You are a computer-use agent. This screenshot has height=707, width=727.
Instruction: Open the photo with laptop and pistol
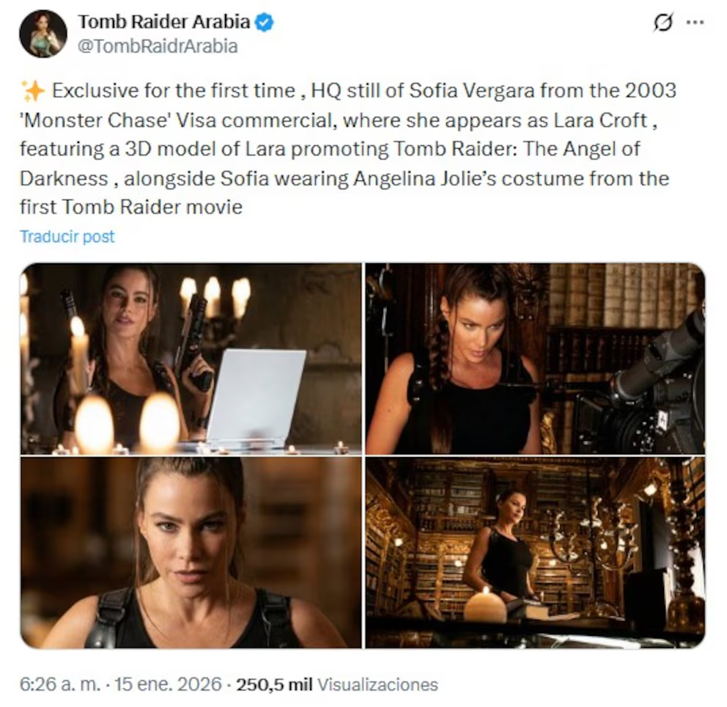click(x=191, y=358)
